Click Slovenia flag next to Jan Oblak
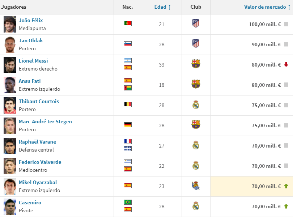The height and width of the screenshot is (217, 293). [127, 44]
